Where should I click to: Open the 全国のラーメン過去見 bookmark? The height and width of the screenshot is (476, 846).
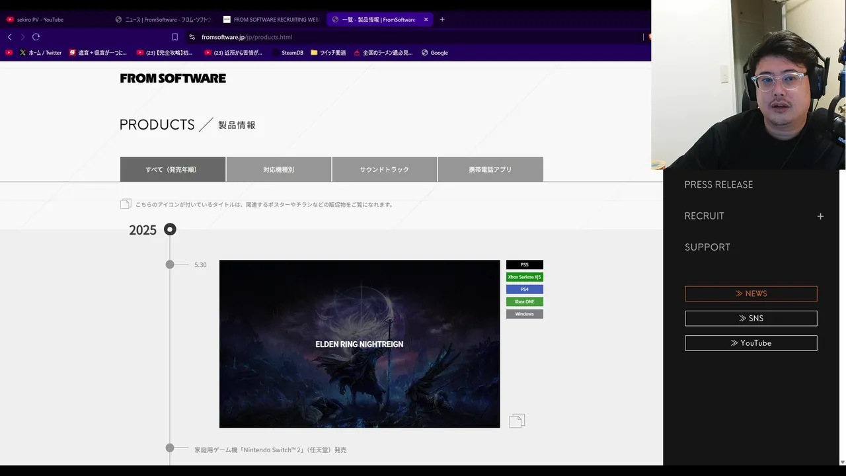383,52
